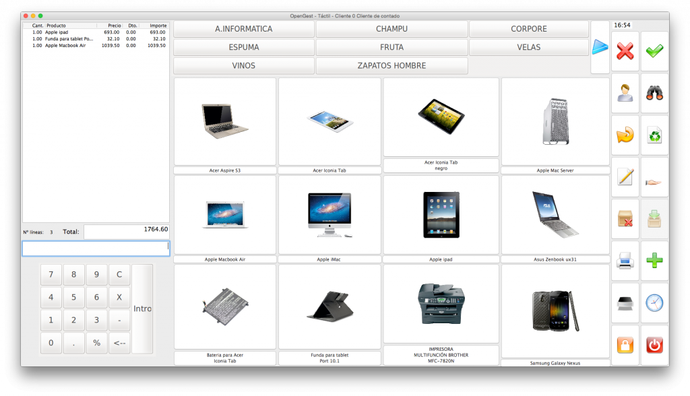Open the customer selection person icon

coord(625,93)
